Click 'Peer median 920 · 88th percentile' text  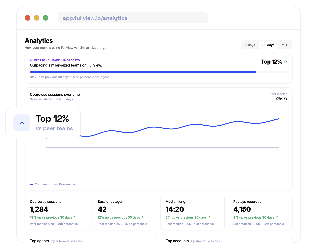tap(54, 224)
